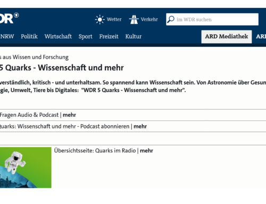Open 'mehr' next to Fragen Audio & Podcast
The width and height of the screenshot is (266, 204).
click(x=69, y=115)
